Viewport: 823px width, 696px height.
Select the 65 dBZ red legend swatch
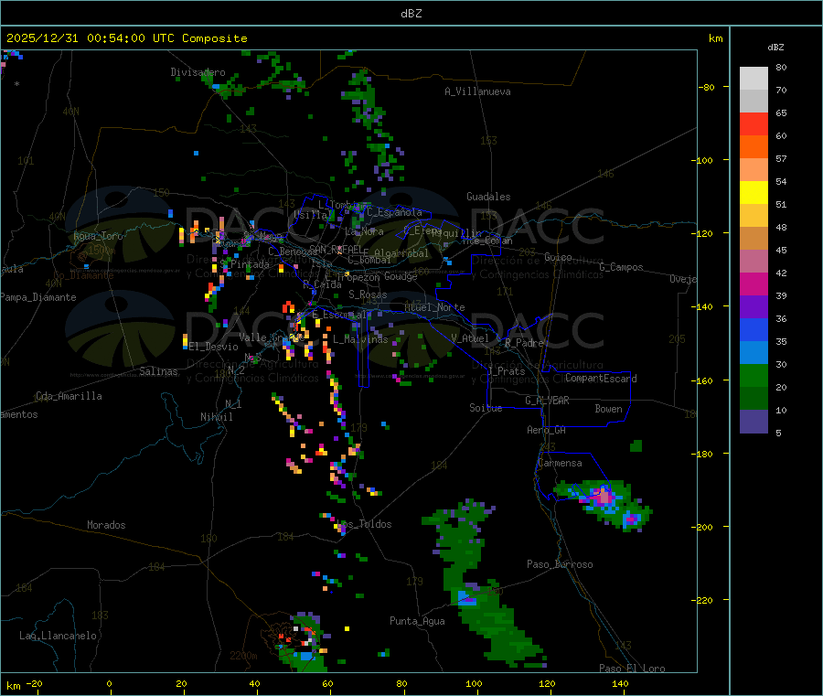pos(754,123)
